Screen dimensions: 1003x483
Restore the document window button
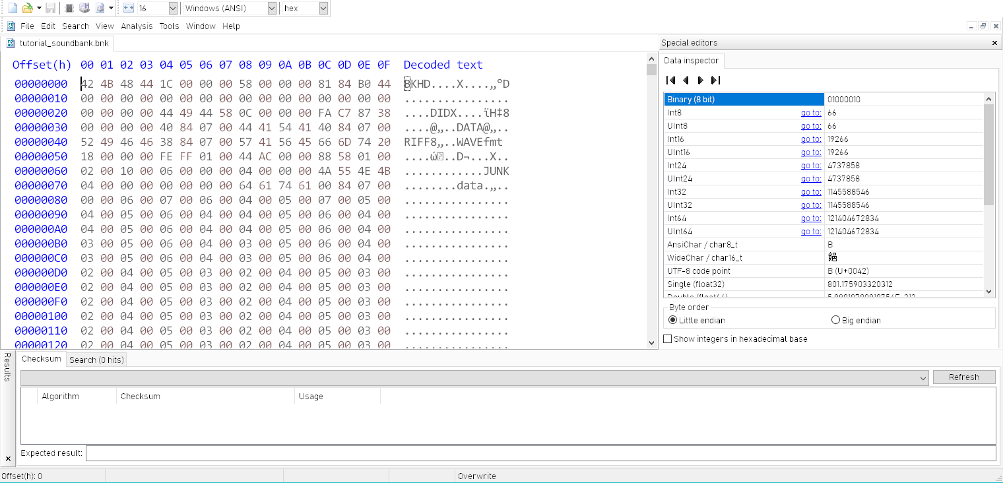[x=983, y=26]
